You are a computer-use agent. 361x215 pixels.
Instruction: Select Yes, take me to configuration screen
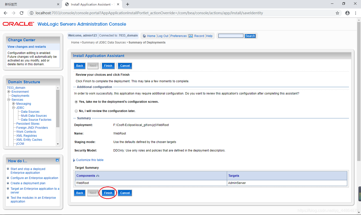click(76, 102)
